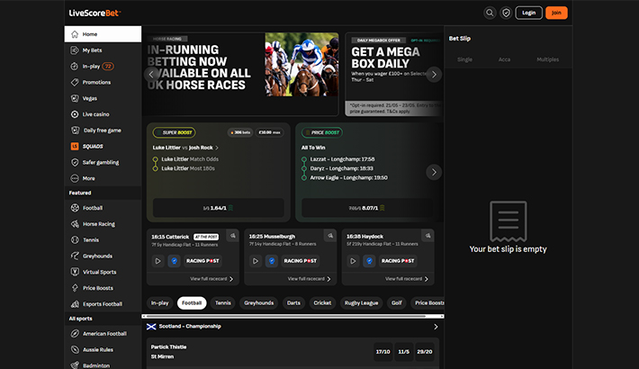Click the Aussie Rules icon
639x369 pixels.
click(75, 349)
